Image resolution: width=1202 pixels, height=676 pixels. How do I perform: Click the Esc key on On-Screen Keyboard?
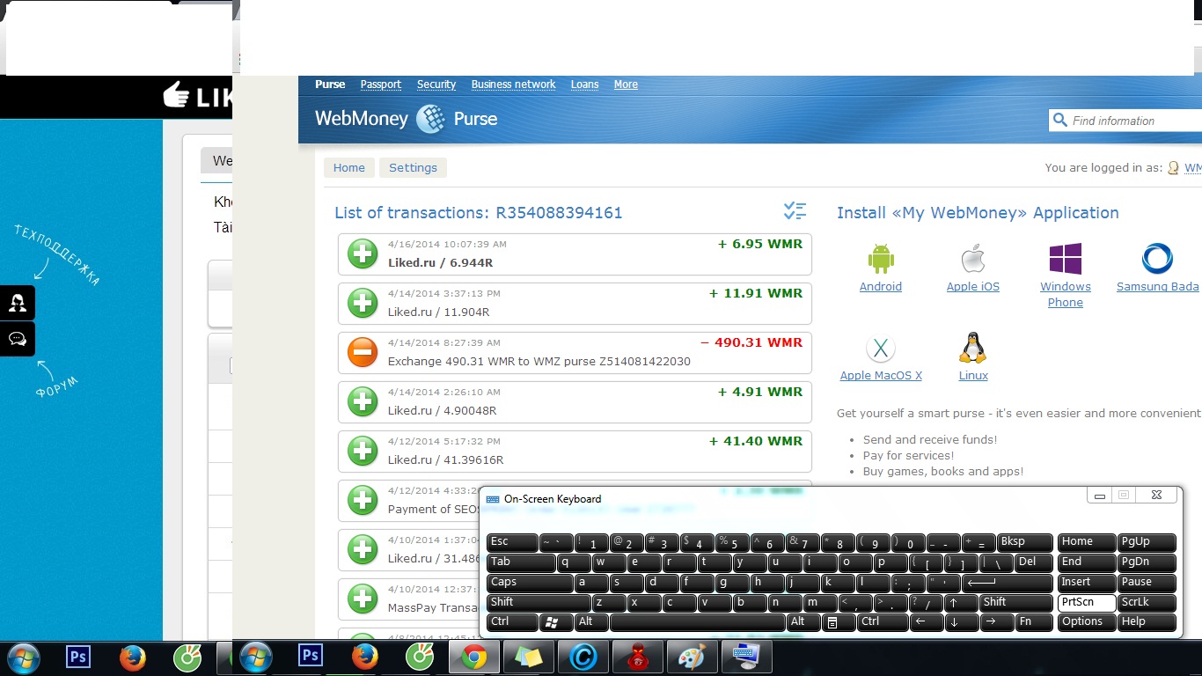point(512,543)
